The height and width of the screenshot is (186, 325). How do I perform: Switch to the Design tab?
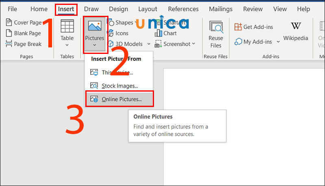(x=118, y=9)
